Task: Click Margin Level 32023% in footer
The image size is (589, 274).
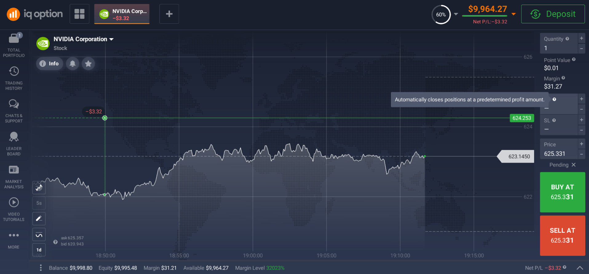Action: pyautogui.click(x=260, y=268)
